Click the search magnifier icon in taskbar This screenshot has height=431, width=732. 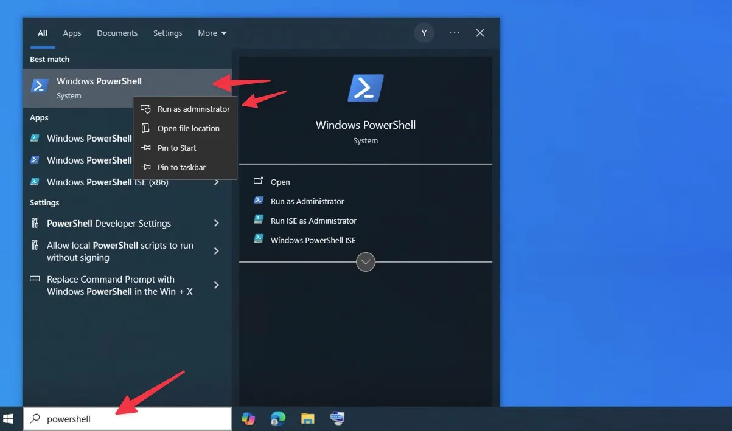35,419
